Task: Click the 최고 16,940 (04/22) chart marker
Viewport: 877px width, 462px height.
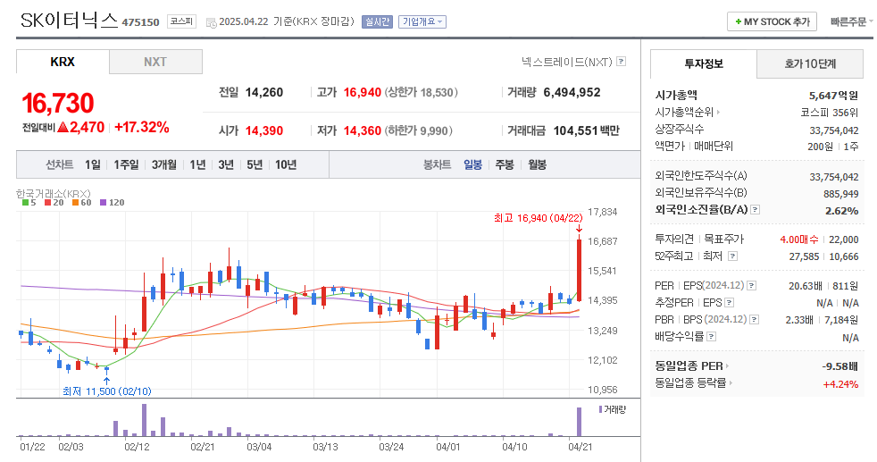Action: [x=538, y=218]
